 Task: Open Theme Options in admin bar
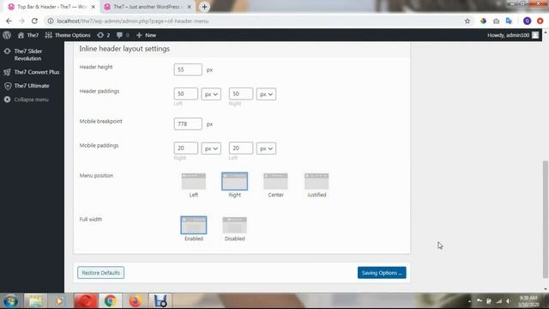pyautogui.click(x=68, y=35)
